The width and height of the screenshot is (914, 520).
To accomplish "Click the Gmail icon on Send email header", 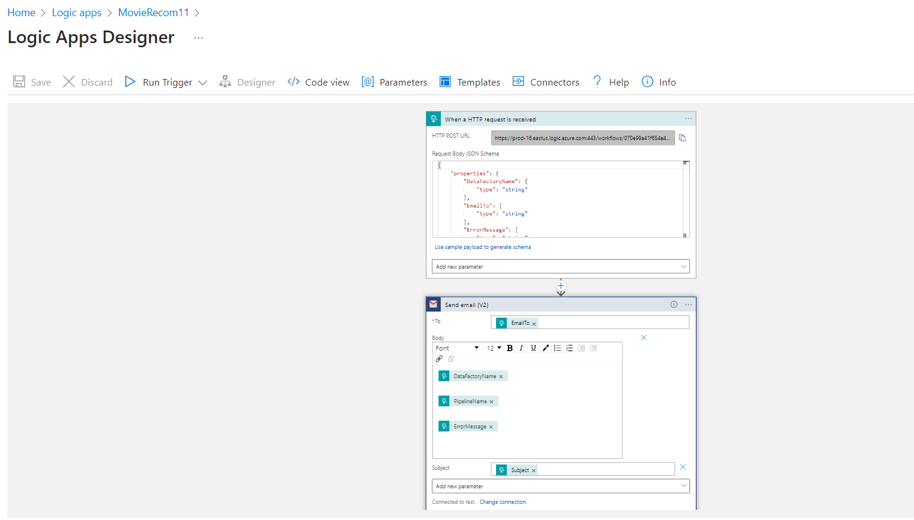I will pos(433,304).
